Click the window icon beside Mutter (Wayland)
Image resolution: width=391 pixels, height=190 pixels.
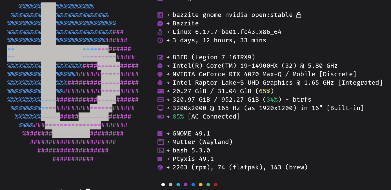(161, 142)
